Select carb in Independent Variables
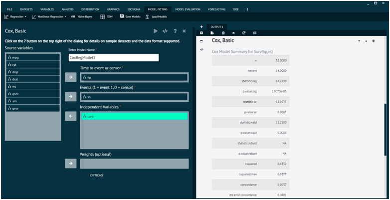 134,116
